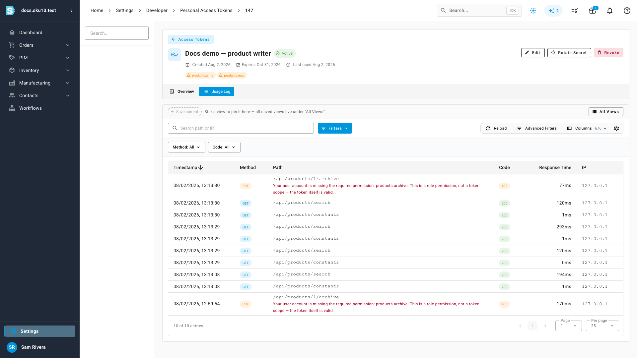637x358 pixels.
Task: Go to the Home breadcrumb
Action: pos(97,10)
